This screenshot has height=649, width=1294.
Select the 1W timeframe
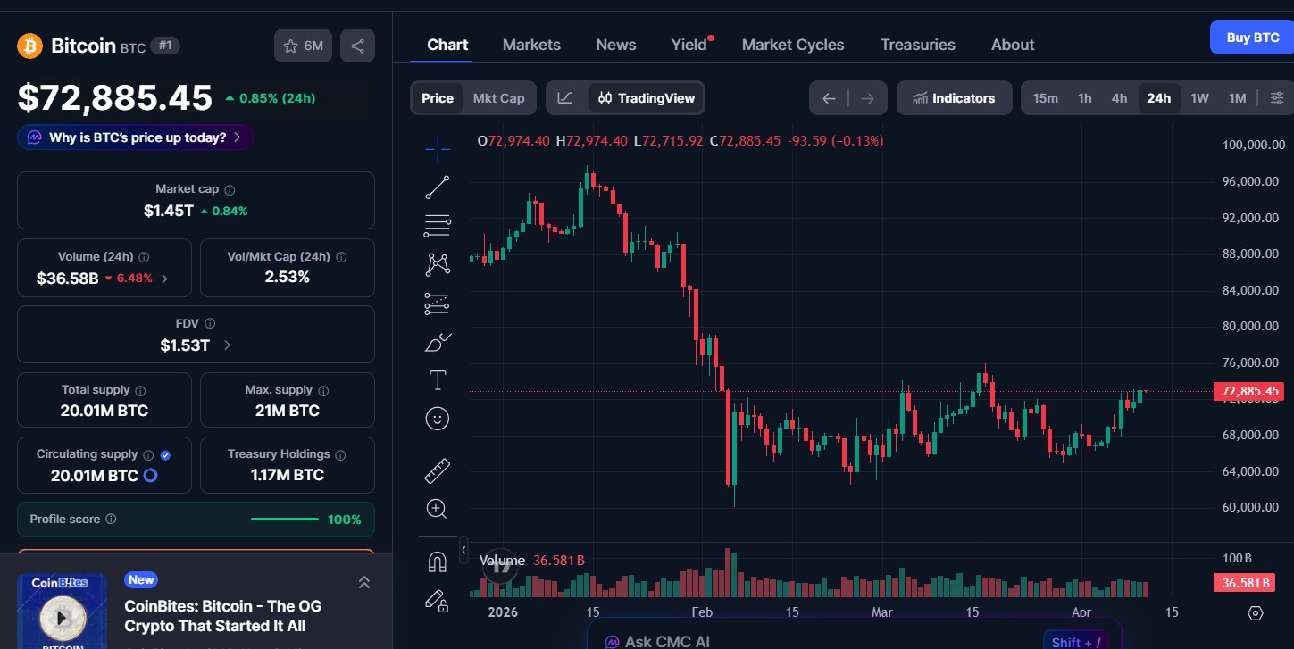(1199, 97)
